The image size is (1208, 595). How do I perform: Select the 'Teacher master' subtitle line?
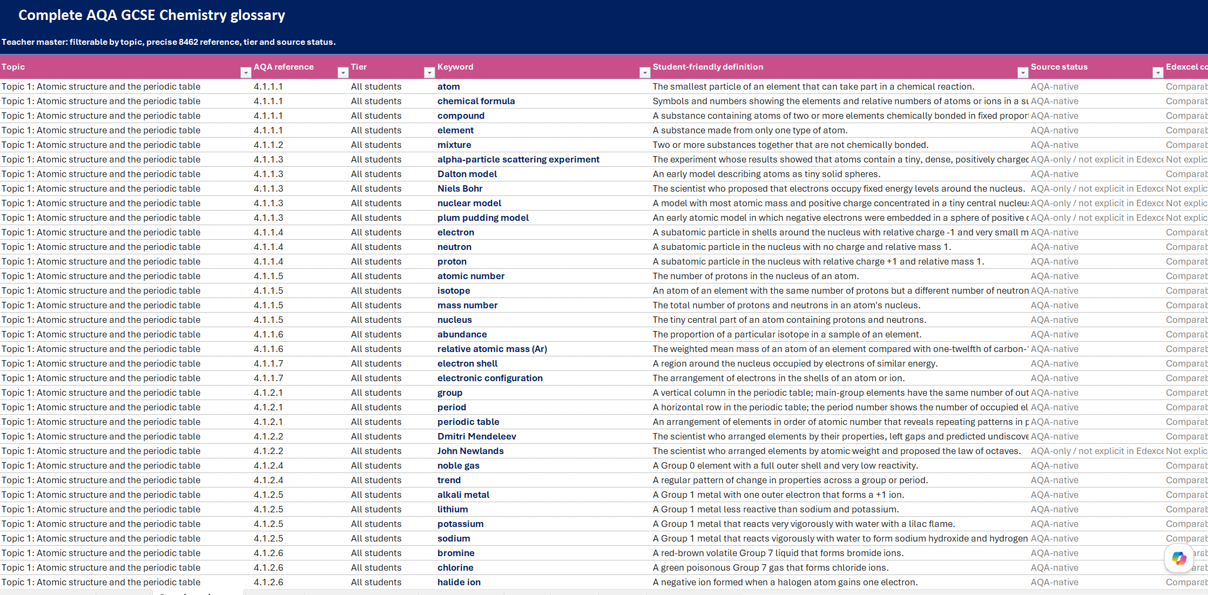point(168,42)
